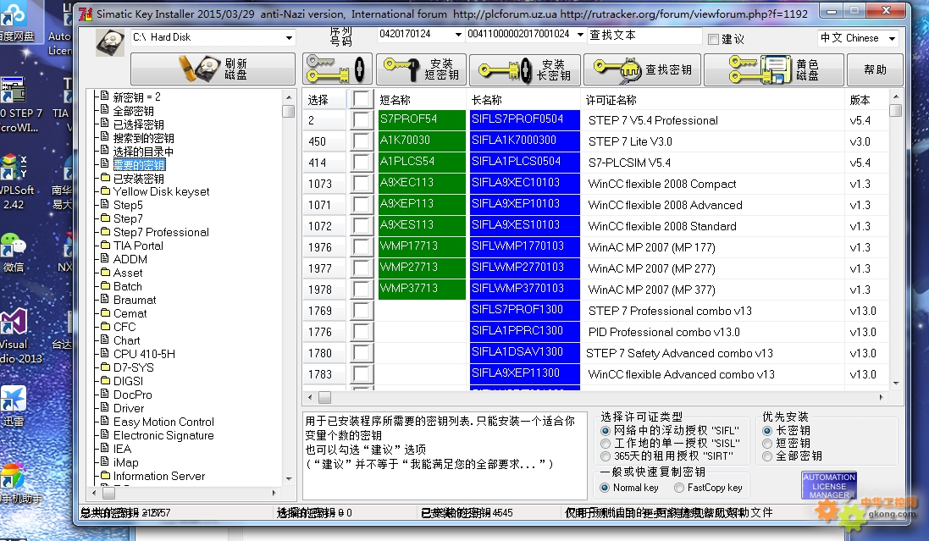Click the folder icon beside Asset
Screen dimensions: 929x541
[106, 273]
